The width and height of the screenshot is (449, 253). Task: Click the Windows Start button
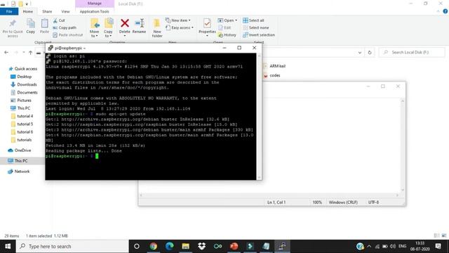coord(8,246)
